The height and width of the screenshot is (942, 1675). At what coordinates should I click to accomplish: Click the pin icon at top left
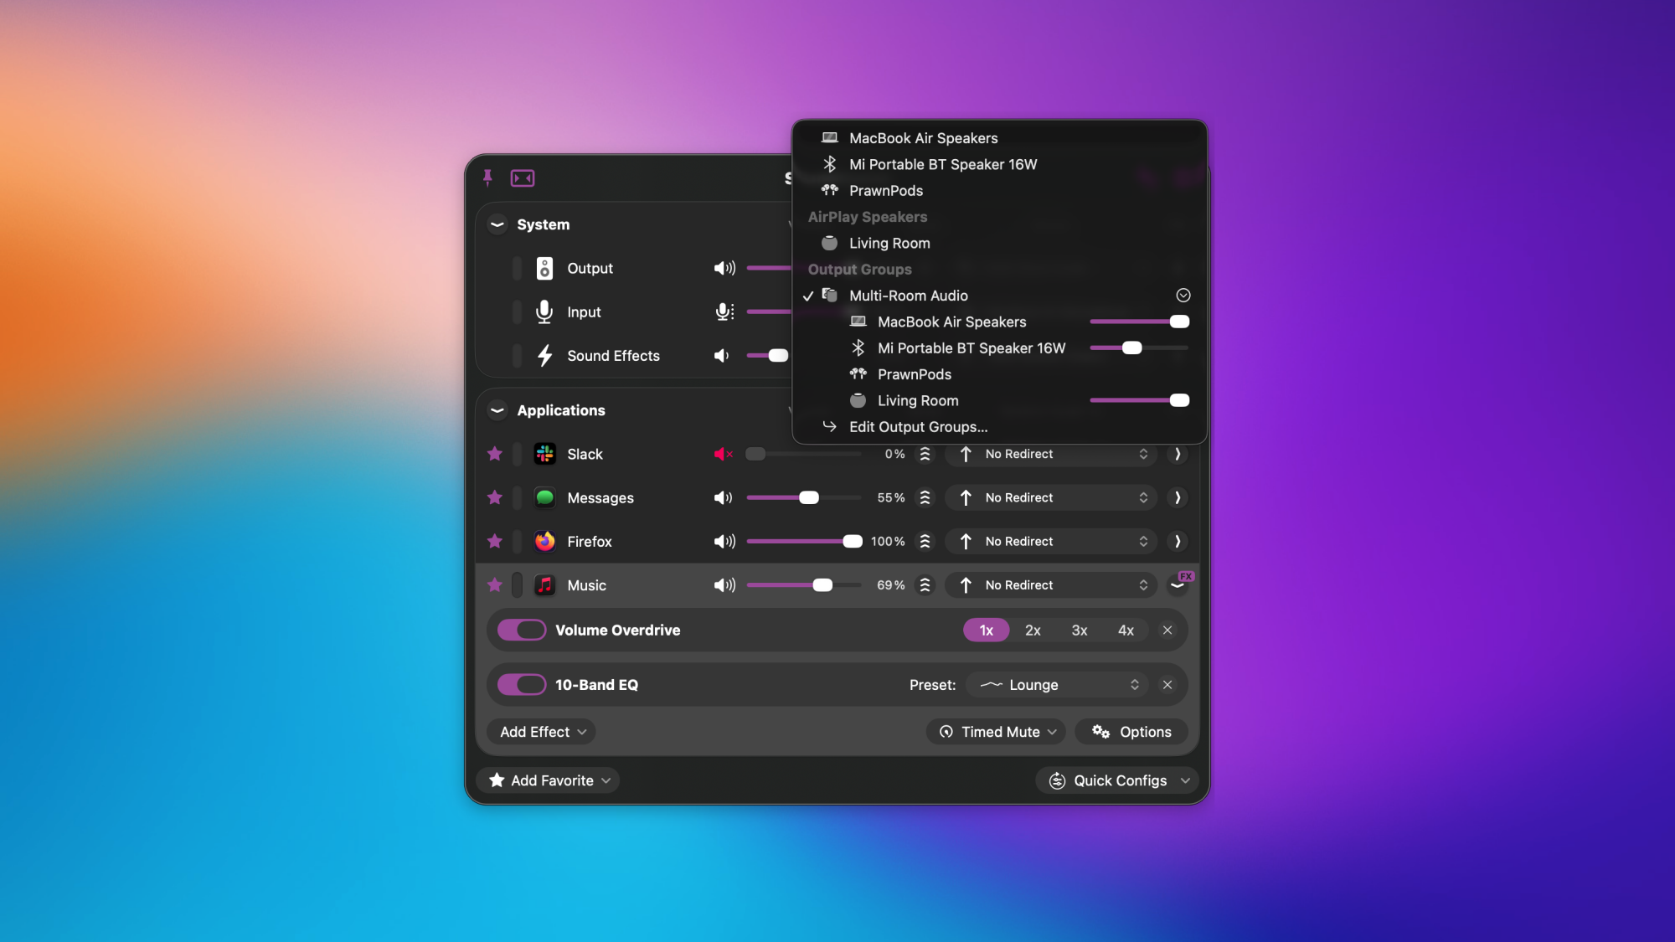coord(487,178)
